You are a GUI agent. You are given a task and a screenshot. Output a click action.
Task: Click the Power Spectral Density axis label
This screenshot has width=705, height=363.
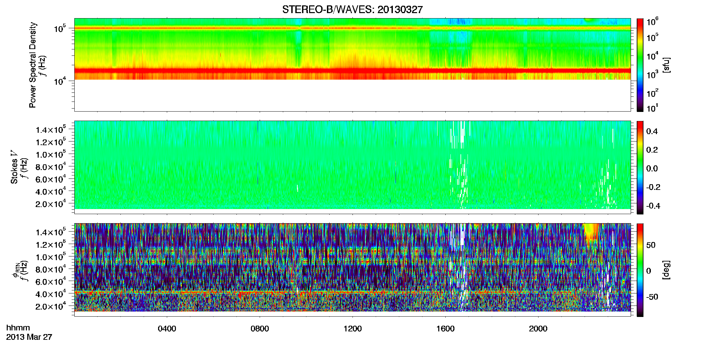click(33, 65)
